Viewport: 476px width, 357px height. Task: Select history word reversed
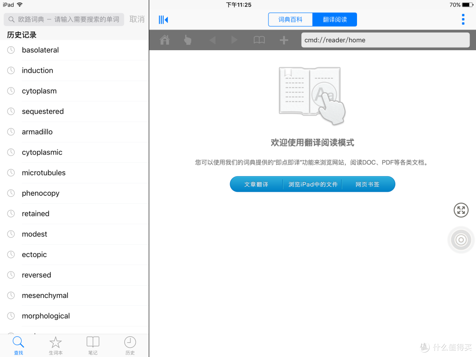74,275
